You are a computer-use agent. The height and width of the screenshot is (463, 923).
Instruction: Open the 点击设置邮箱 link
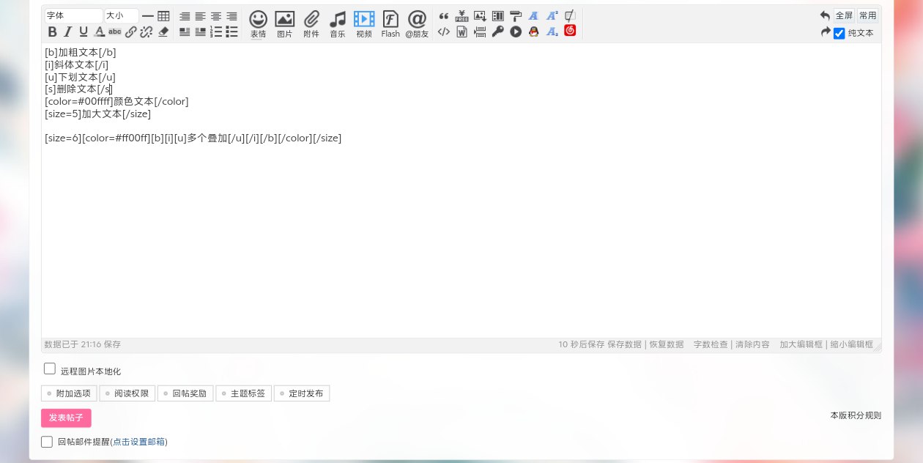[x=138, y=442]
